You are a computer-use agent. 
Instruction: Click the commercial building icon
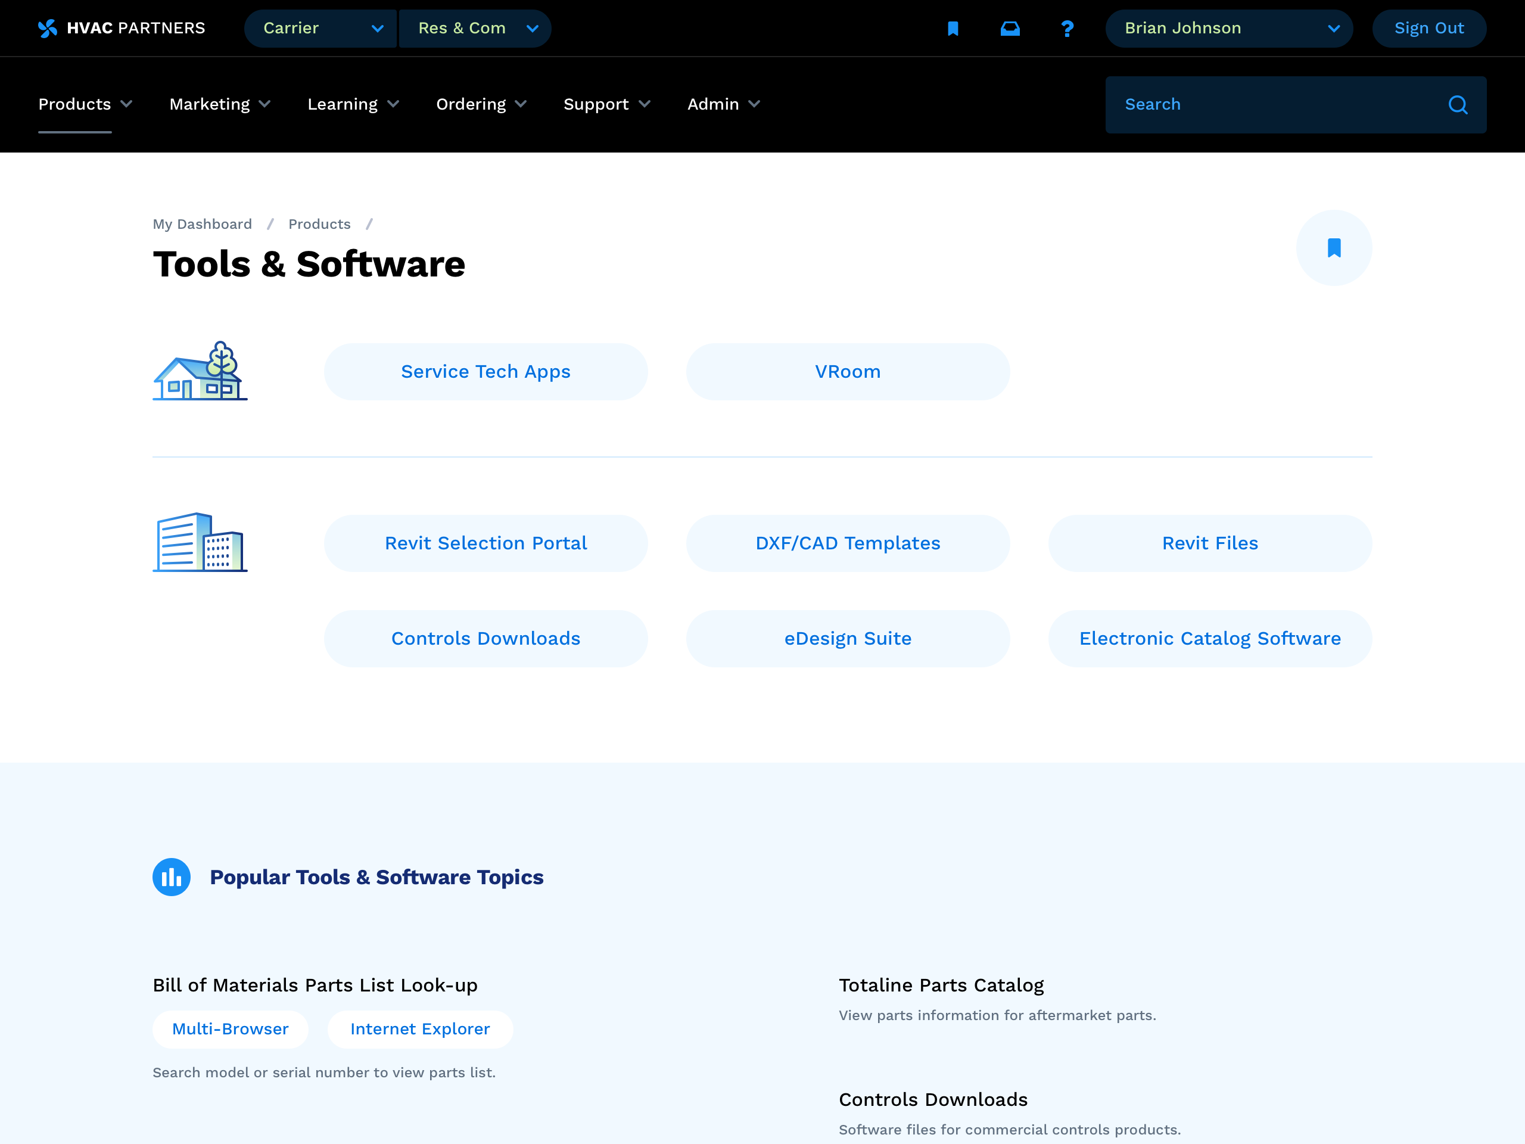[x=200, y=543]
